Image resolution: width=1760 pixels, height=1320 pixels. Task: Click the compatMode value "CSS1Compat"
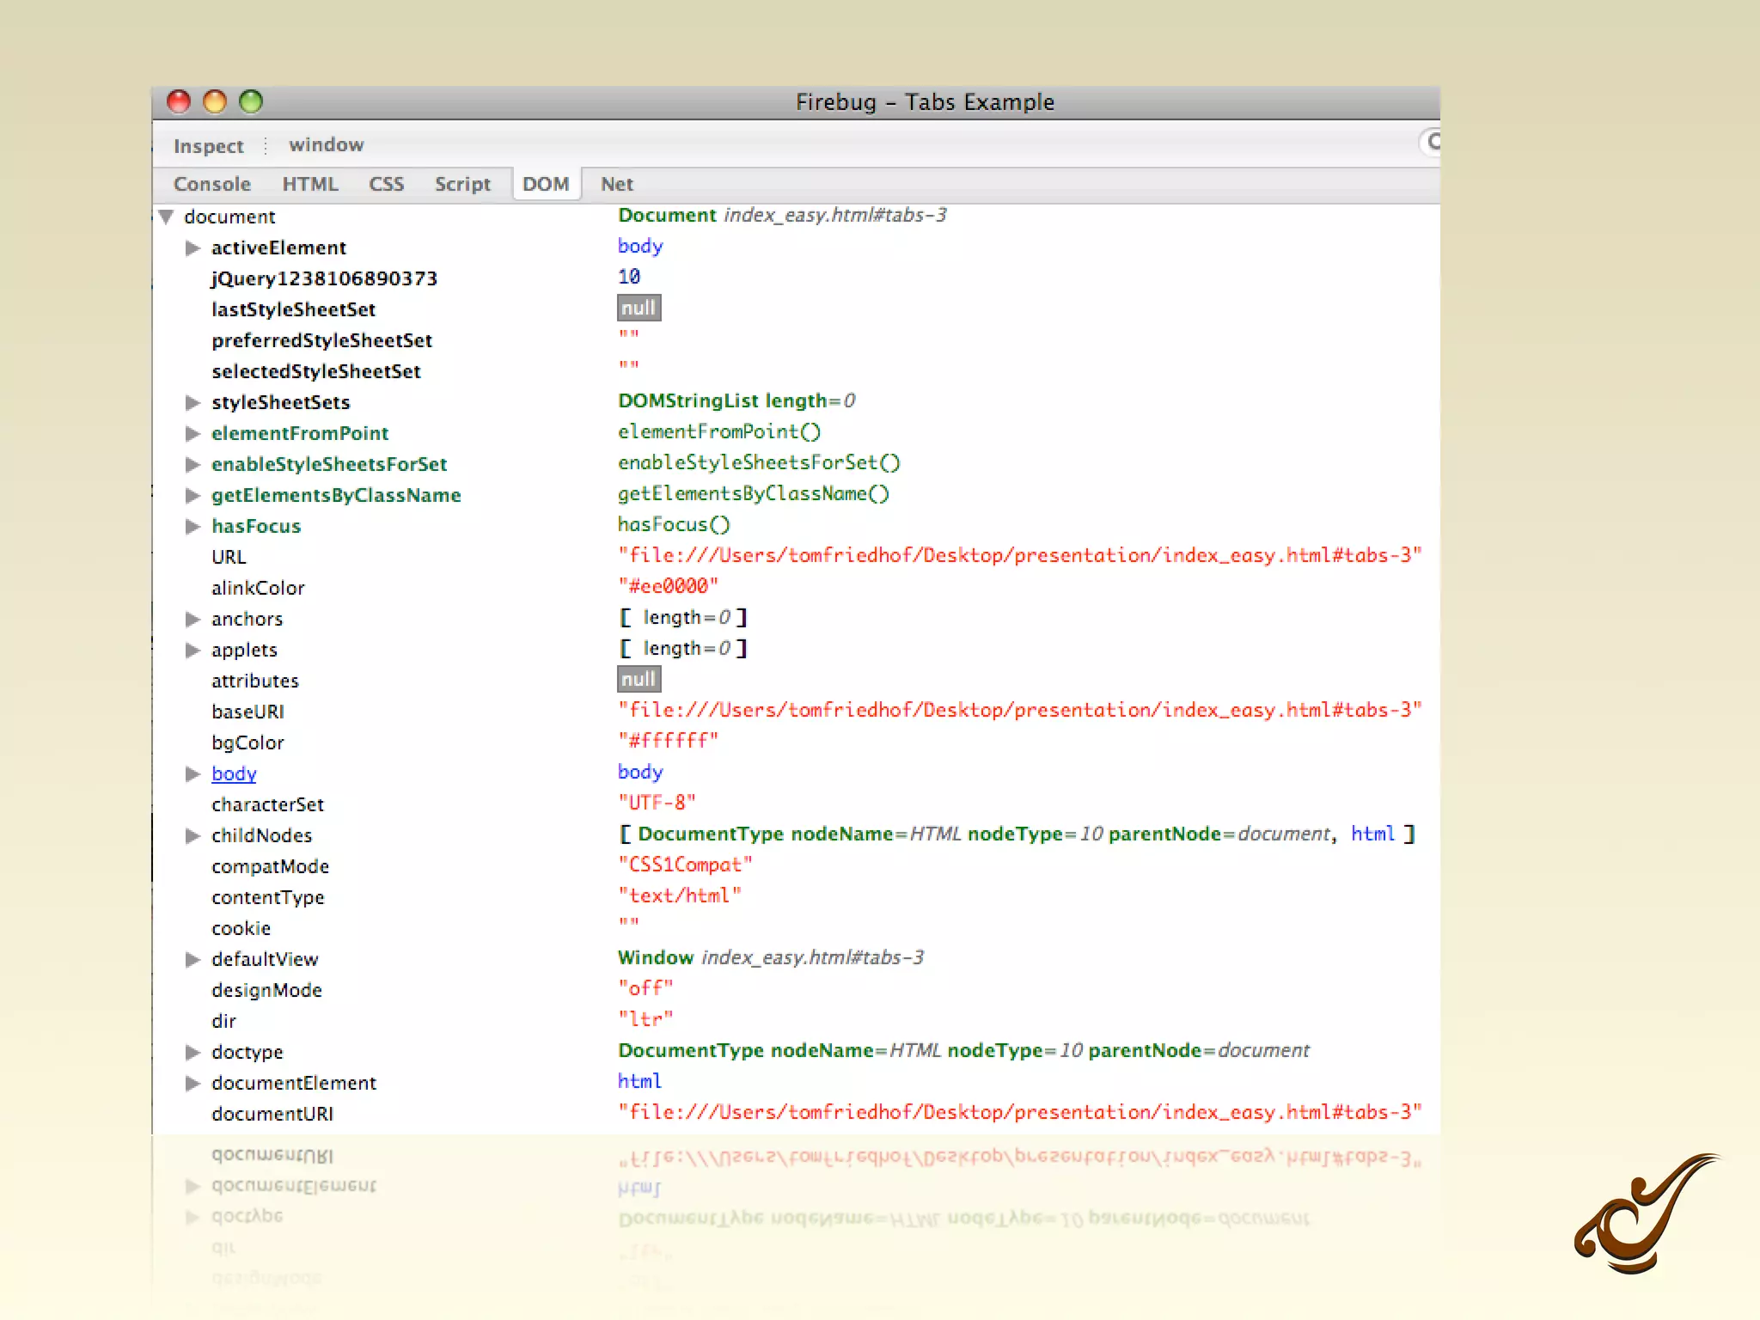pyautogui.click(x=686, y=865)
